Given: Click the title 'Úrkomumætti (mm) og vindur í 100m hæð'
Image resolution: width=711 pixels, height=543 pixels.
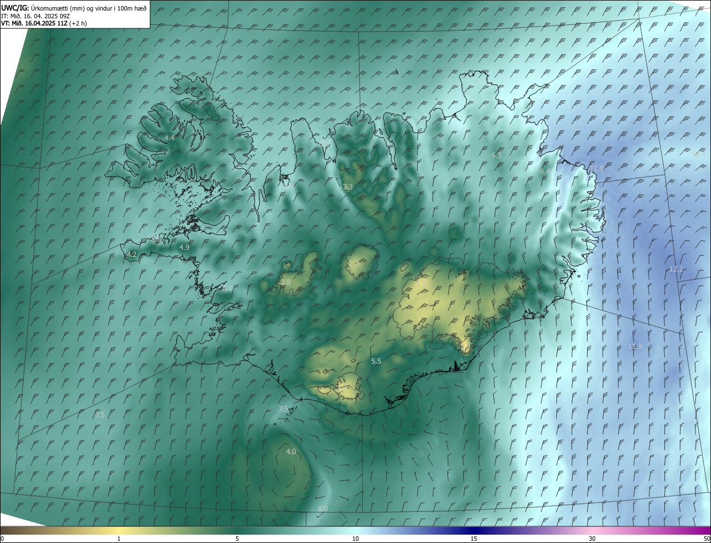Looking at the screenshot, I should click(88, 8).
